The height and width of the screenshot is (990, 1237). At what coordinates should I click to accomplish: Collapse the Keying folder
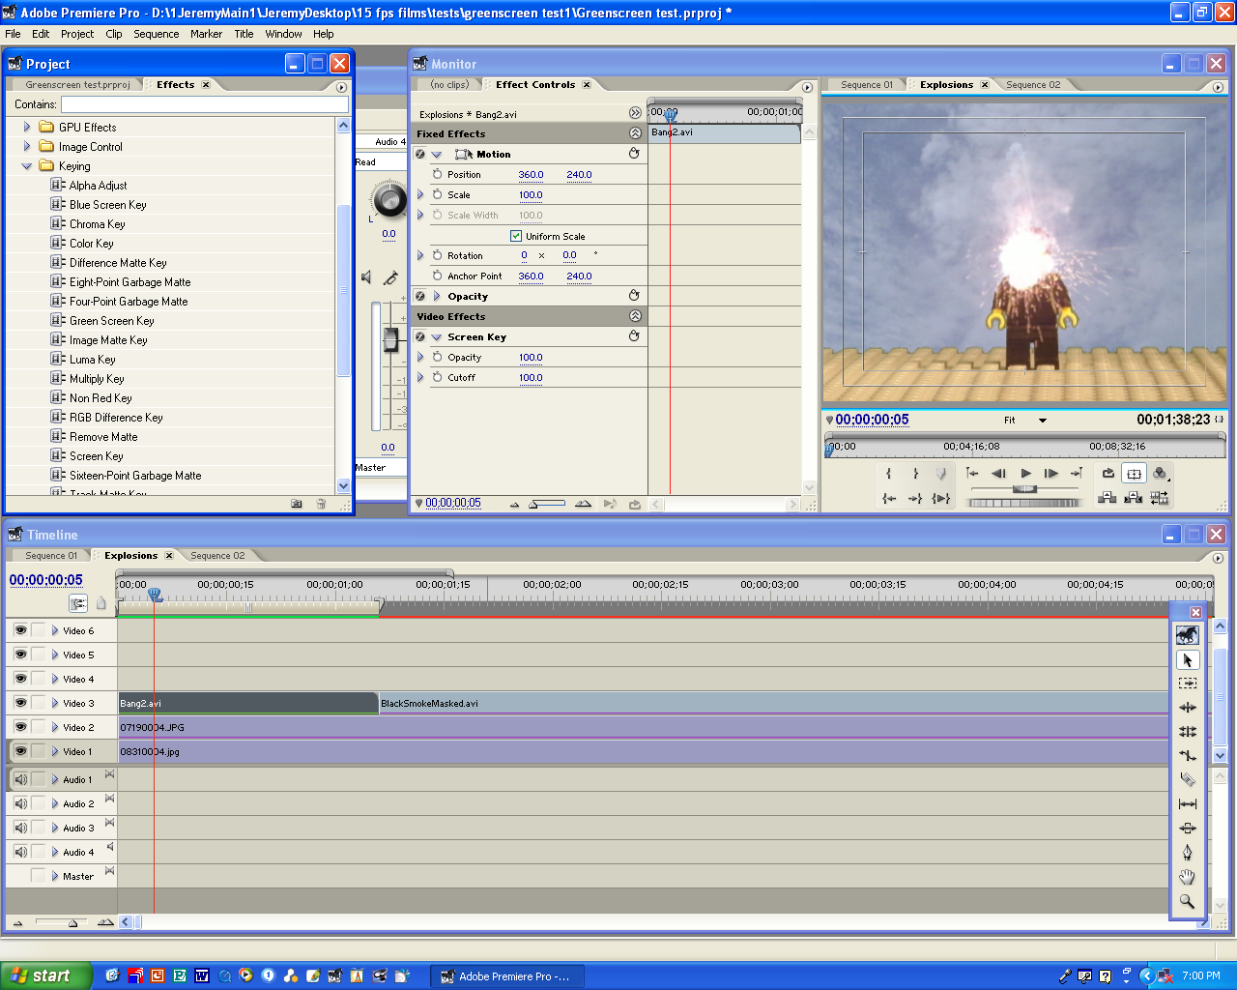pyautogui.click(x=27, y=166)
